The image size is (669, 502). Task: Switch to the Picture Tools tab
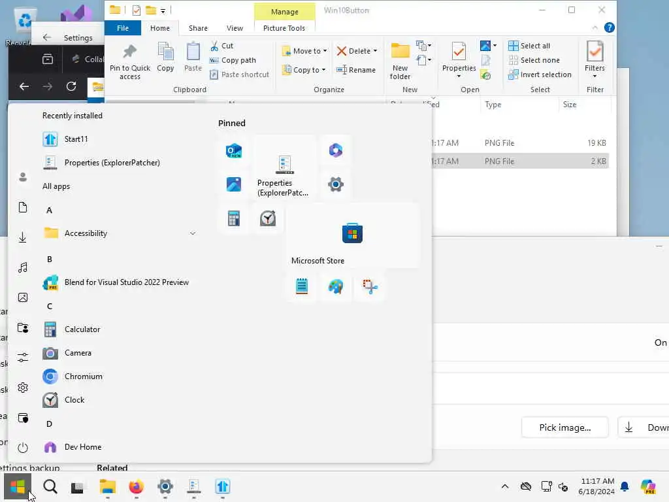pyautogui.click(x=284, y=28)
